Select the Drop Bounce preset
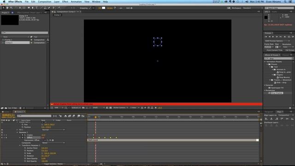 tap(284, 77)
